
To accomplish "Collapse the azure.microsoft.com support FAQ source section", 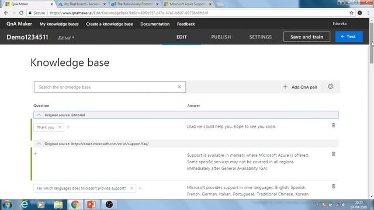I will click(39, 144).
